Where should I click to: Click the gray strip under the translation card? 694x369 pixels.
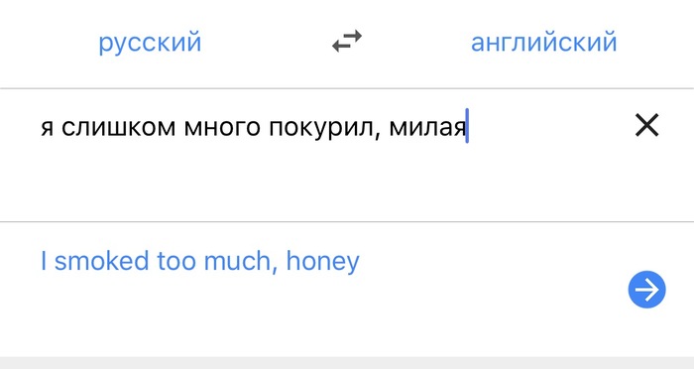coord(347,363)
